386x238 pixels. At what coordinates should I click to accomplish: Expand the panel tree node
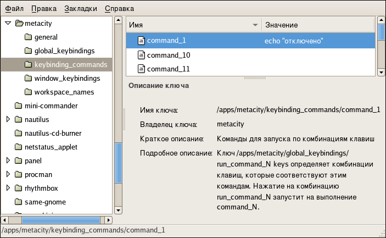click(8, 160)
